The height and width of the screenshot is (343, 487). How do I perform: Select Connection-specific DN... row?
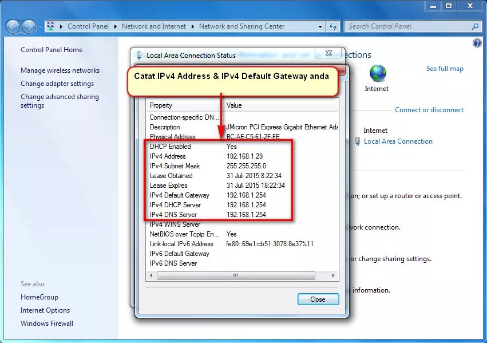242,117
